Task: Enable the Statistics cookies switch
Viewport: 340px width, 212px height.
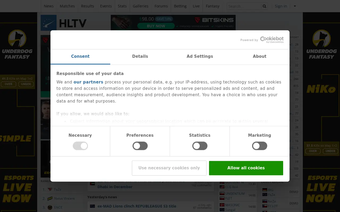Action: [200, 146]
